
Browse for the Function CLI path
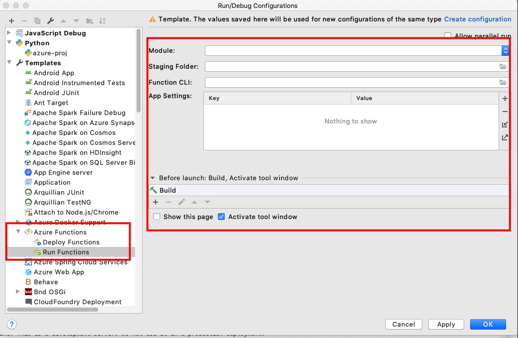point(503,82)
